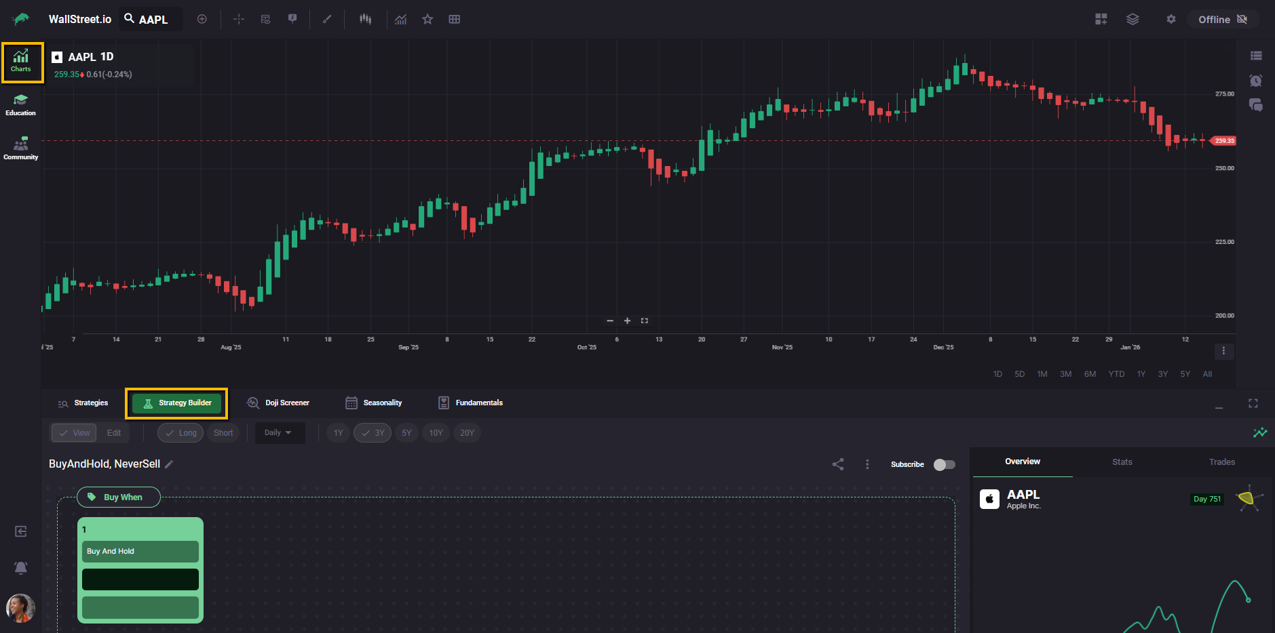Open the layers icon in top bar
Image resolution: width=1275 pixels, height=633 pixels.
tap(1133, 20)
